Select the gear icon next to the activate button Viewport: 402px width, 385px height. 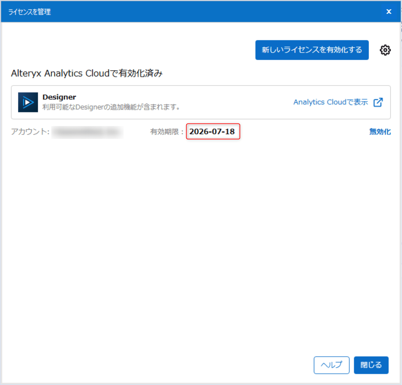385,50
